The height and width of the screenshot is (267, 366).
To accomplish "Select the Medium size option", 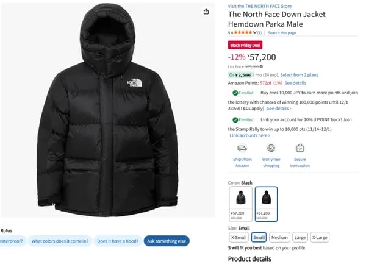I will [279, 237].
